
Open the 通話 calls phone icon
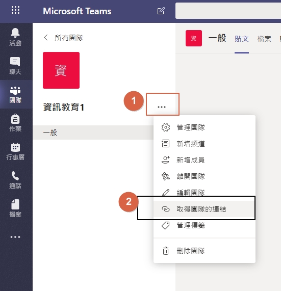pos(15,180)
